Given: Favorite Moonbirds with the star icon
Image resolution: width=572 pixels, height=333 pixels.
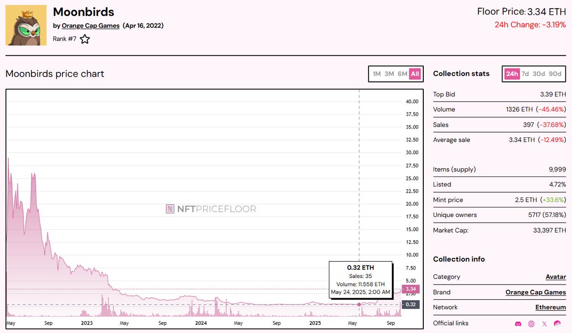Looking at the screenshot, I should (84, 39).
